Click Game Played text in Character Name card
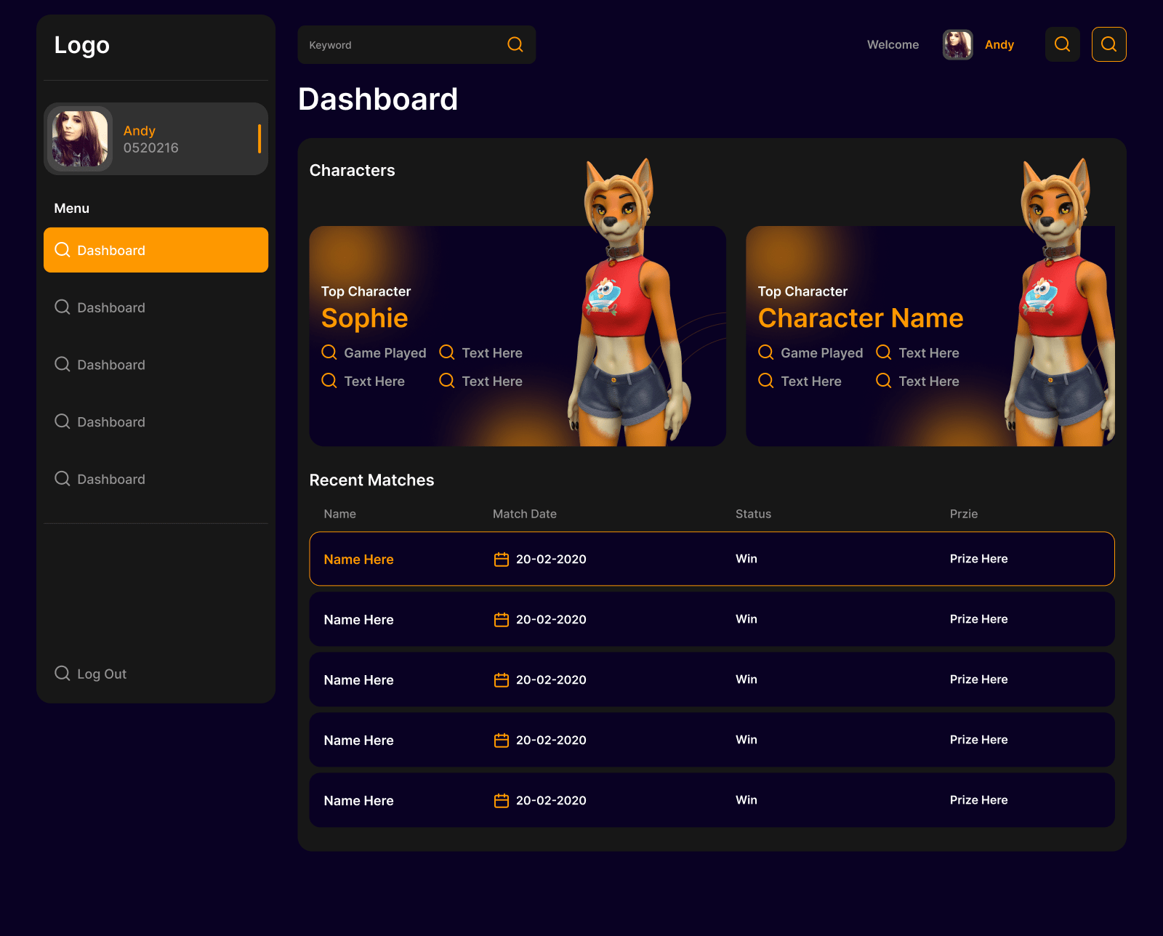 click(822, 353)
